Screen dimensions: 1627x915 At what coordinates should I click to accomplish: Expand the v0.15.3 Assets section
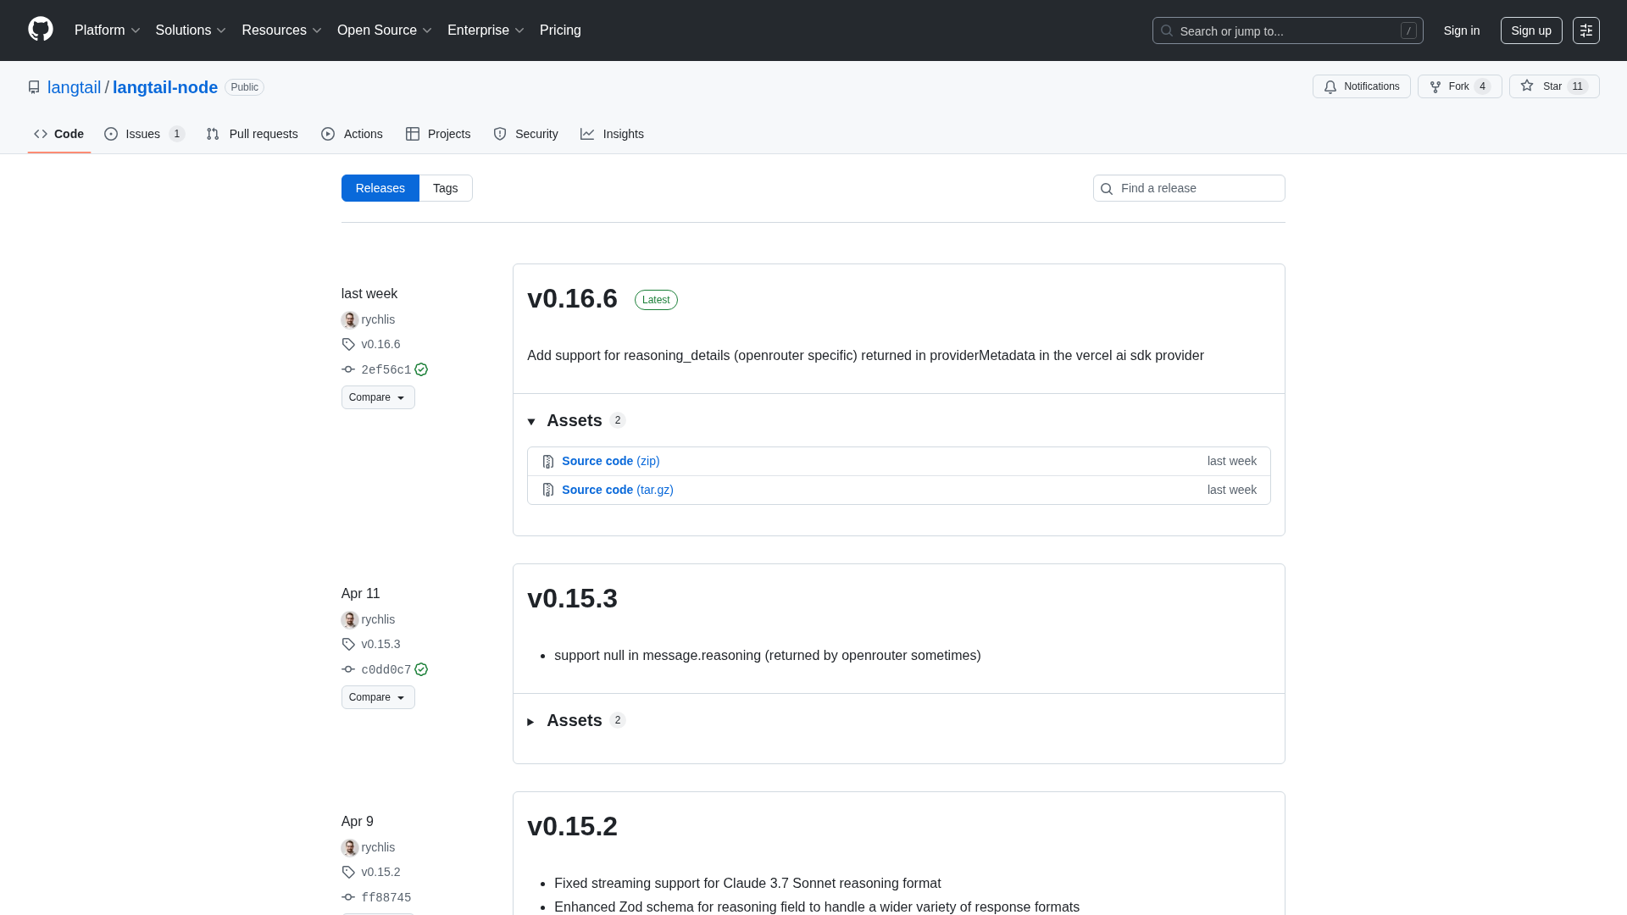531,721
